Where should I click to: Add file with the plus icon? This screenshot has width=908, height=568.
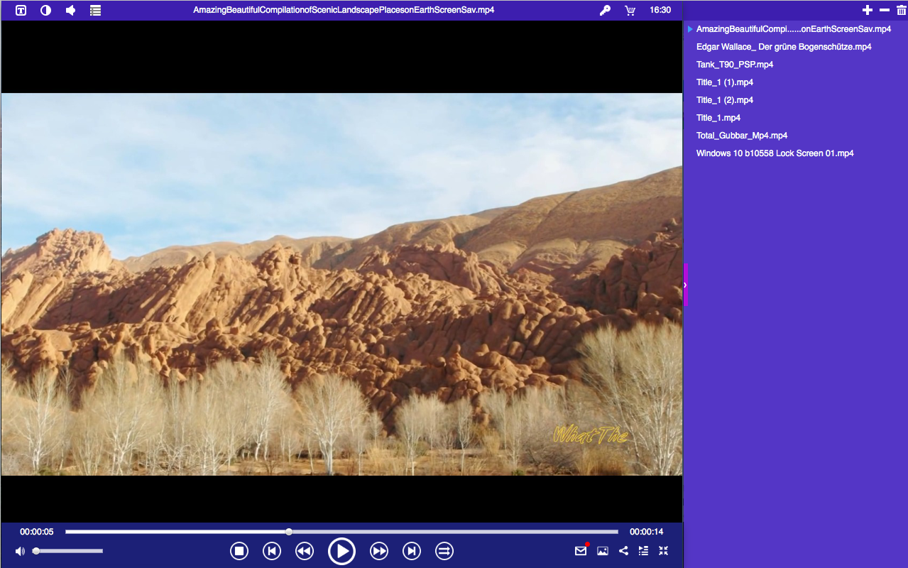(x=867, y=10)
